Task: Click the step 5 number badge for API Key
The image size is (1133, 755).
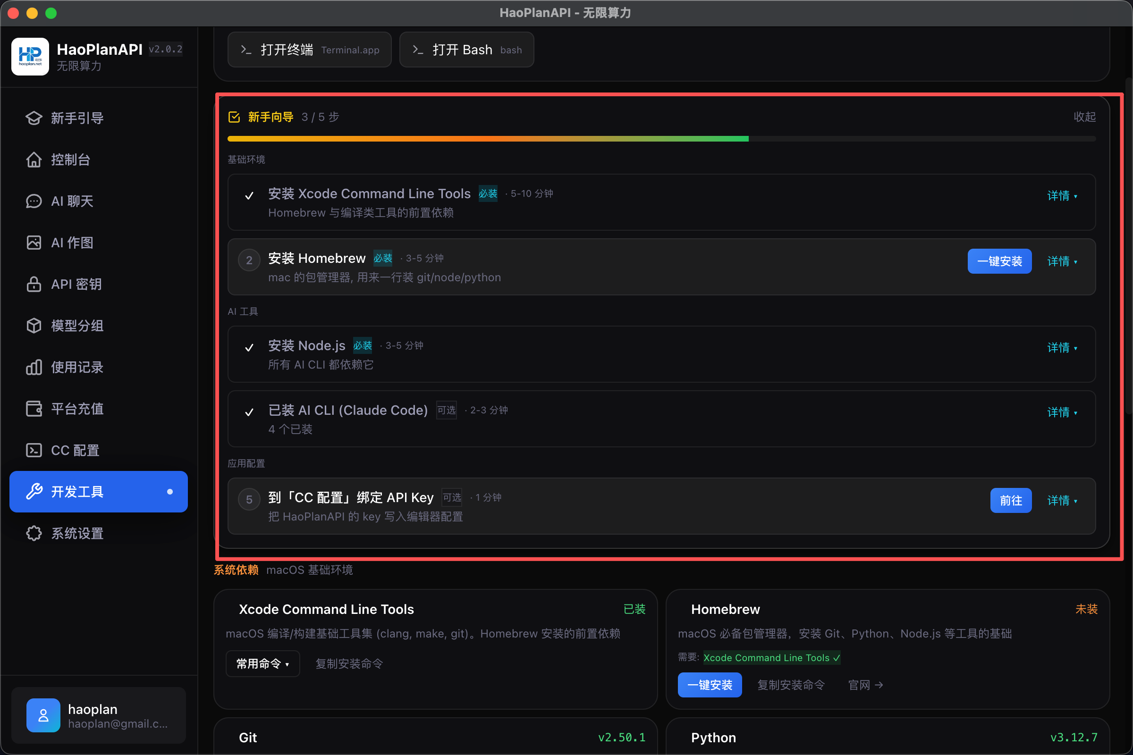Action: coord(249,500)
